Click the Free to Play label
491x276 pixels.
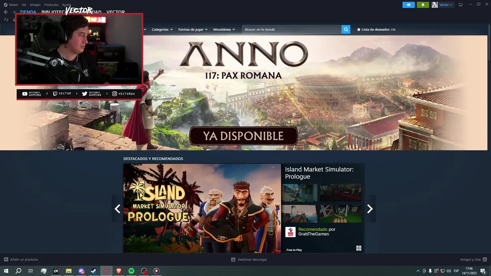pos(294,250)
